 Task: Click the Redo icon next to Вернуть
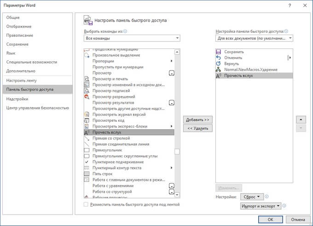(x=218, y=64)
